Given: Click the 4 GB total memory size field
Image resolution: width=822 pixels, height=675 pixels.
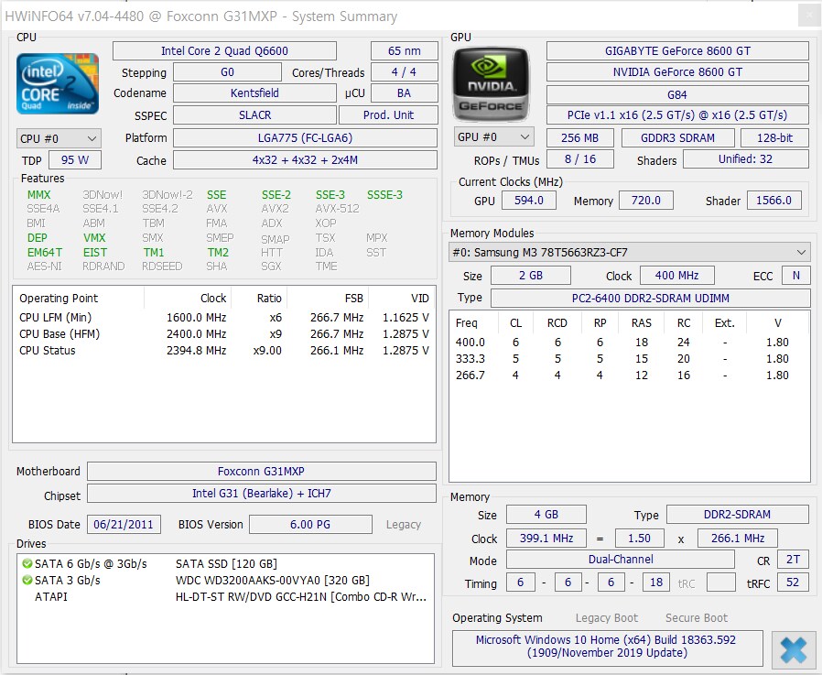Looking at the screenshot, I should pyautogui.click(x=546, y=515).
